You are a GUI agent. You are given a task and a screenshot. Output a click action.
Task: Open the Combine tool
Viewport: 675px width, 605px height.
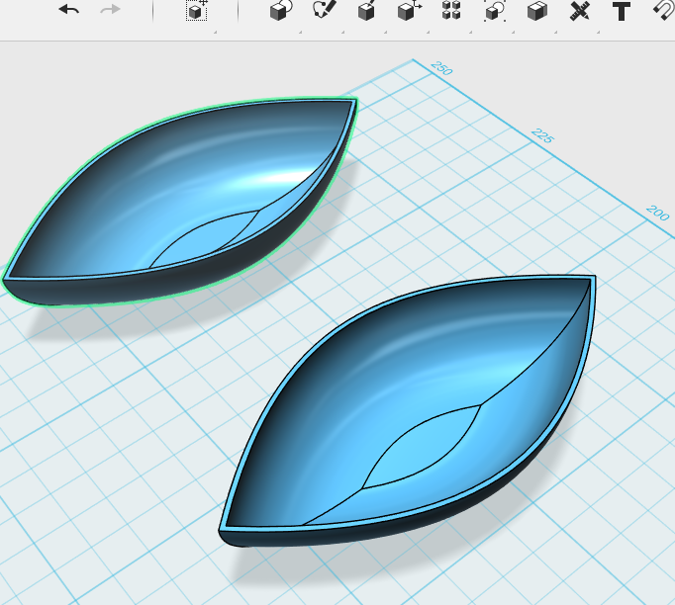tap(537, 10)
